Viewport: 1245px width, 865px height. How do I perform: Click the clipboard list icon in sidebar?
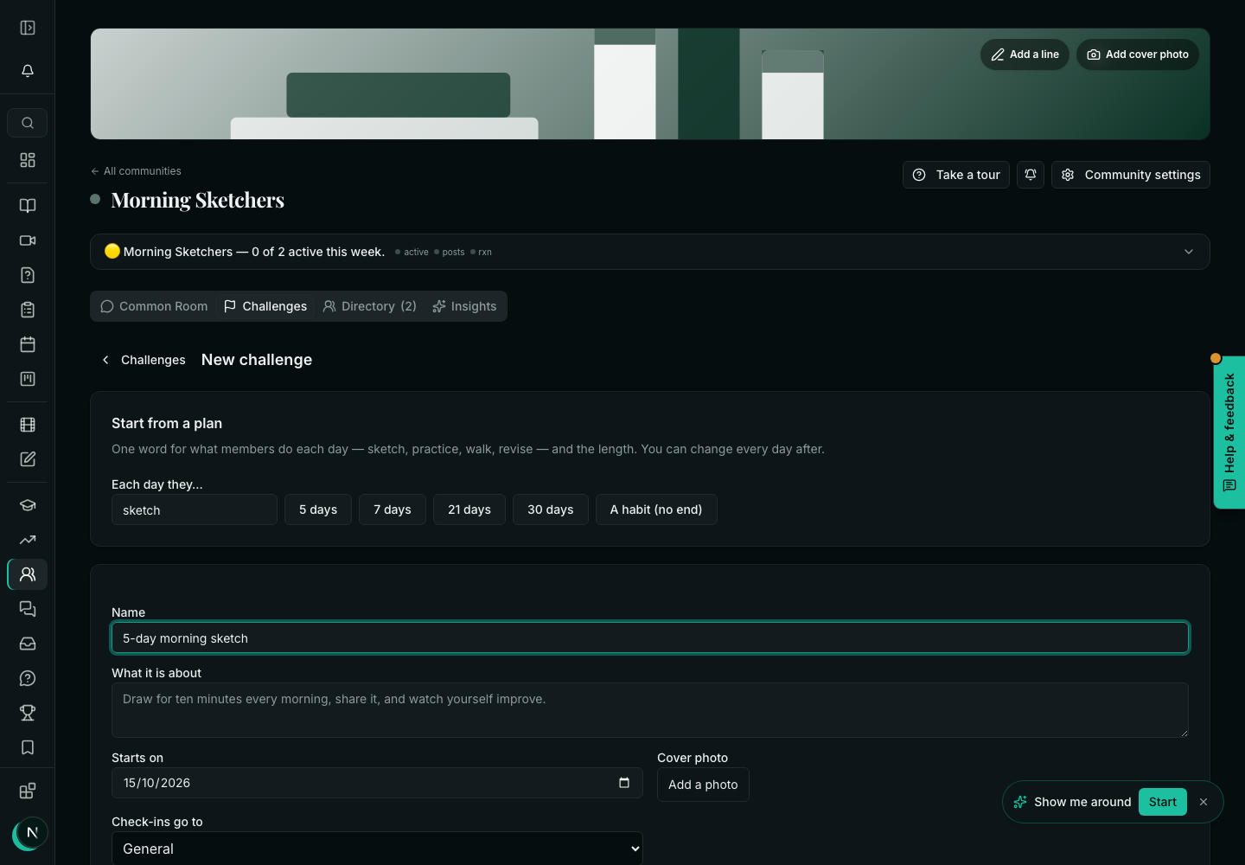[28, 310]
